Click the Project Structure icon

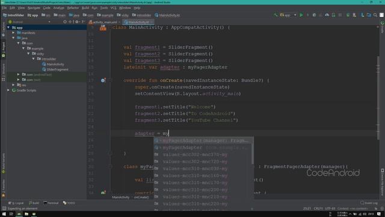pos(369,15)
